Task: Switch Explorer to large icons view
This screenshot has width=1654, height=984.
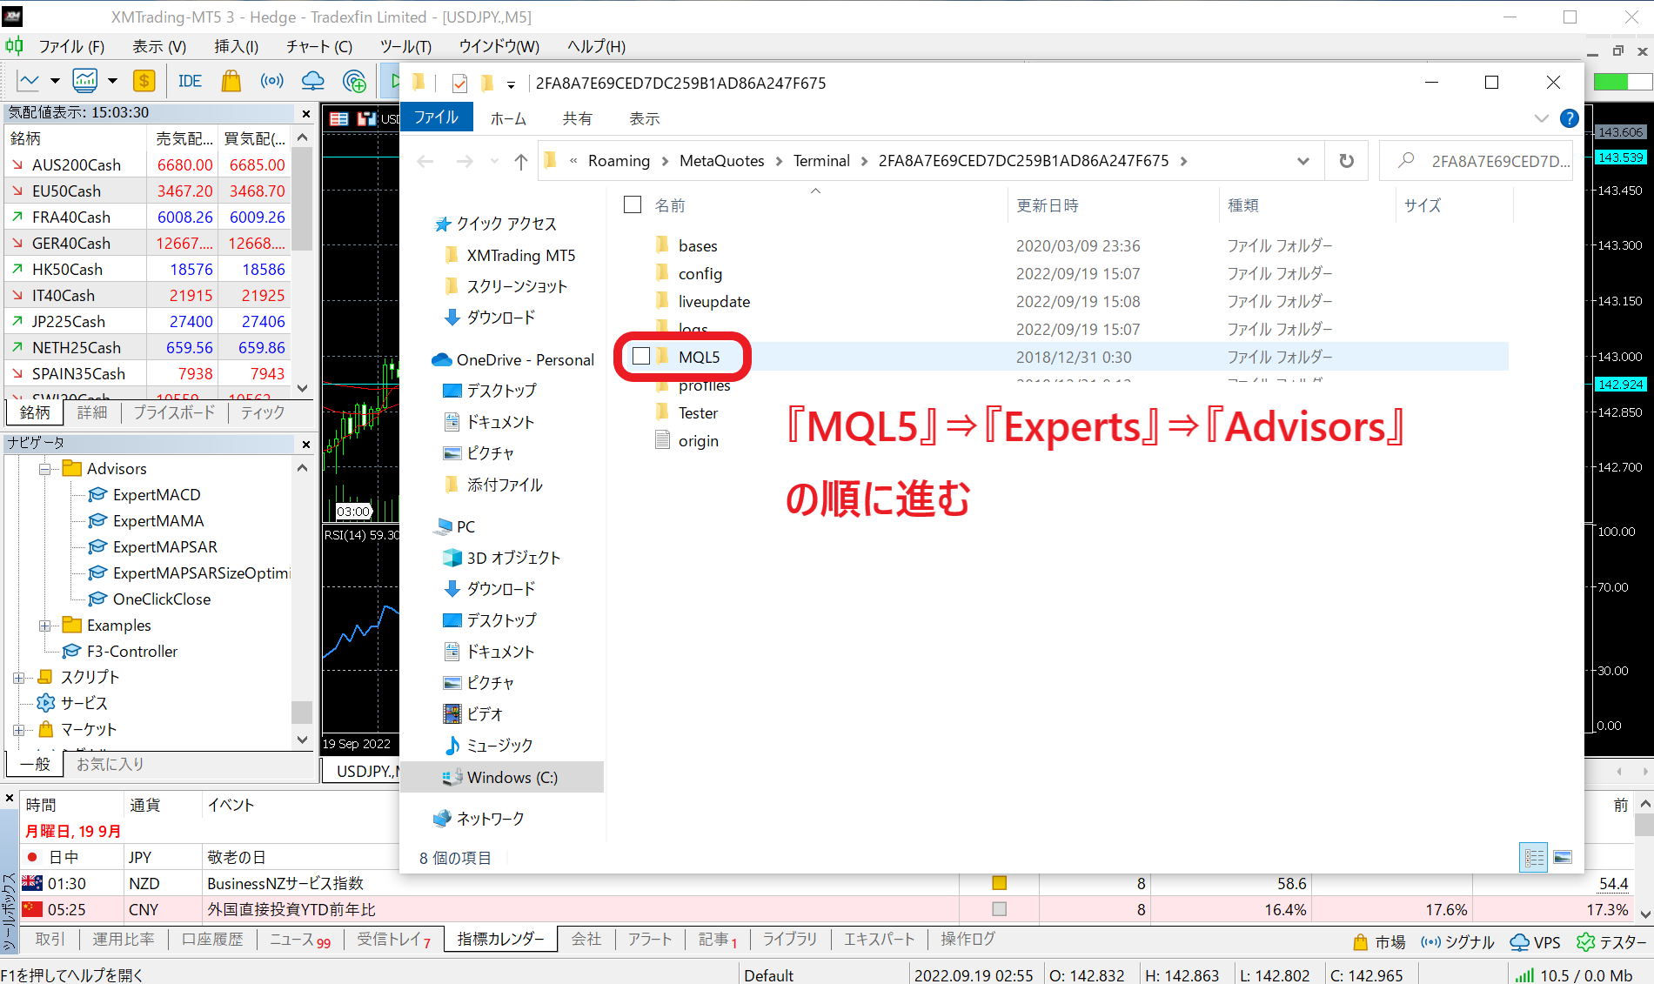Action: 1563,858
